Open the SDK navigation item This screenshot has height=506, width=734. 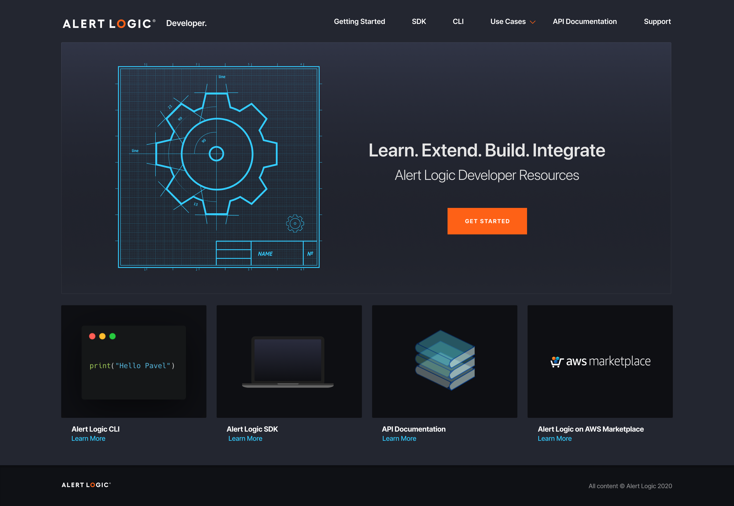click(418, 22)
